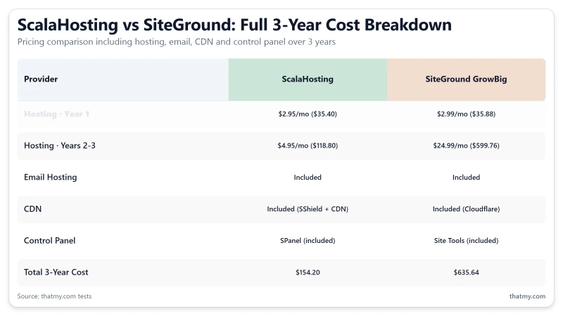Click the faded 'Hosting · Year 1' row label

click(56, 114)
